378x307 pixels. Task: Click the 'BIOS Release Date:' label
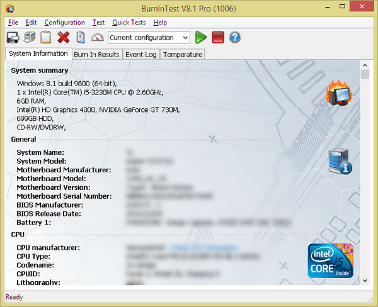(x=49, y=213)
